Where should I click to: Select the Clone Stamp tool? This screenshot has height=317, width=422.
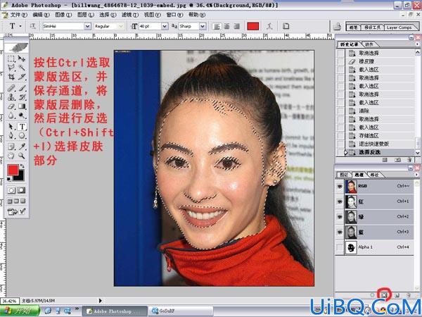click(x=11, y=97)
